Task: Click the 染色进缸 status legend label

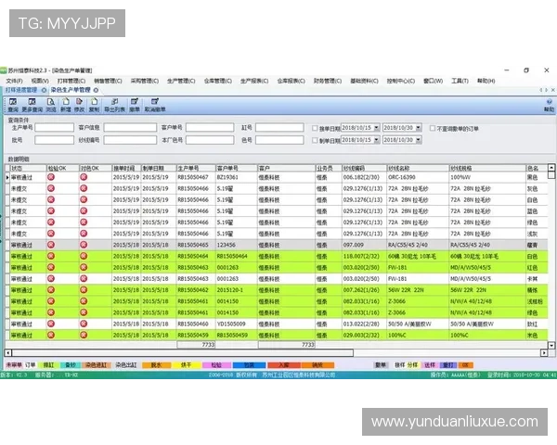Action: 96,365
